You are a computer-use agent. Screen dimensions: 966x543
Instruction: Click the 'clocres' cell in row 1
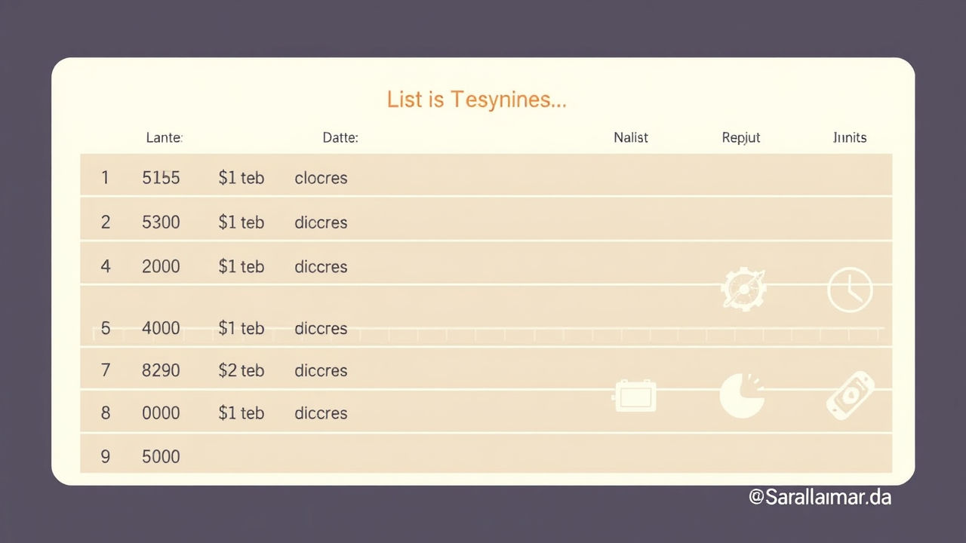pos(321,178)
